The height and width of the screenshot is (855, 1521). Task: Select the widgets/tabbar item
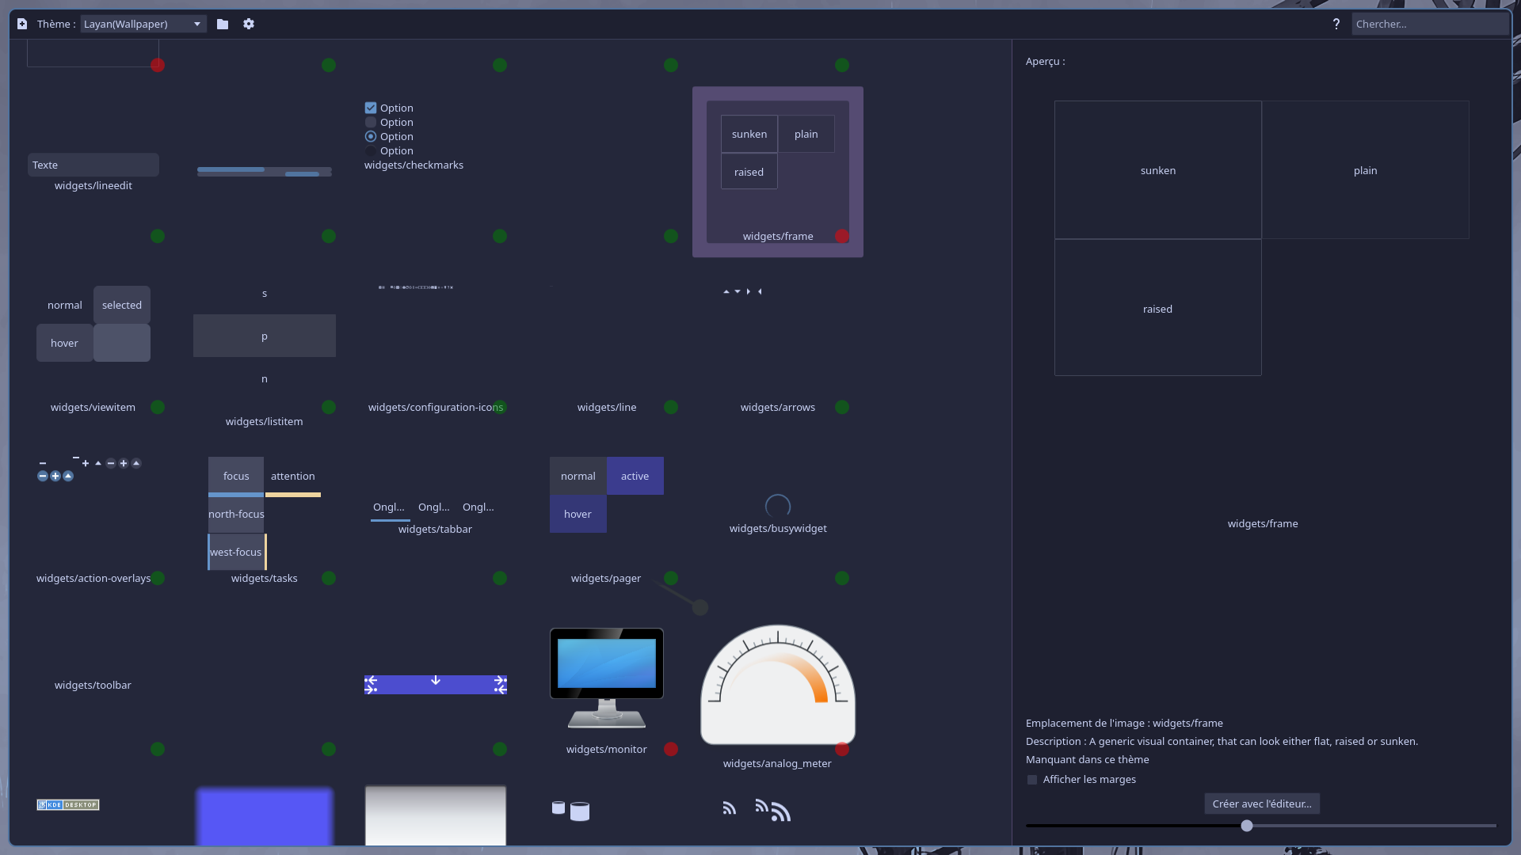(435, 511)
